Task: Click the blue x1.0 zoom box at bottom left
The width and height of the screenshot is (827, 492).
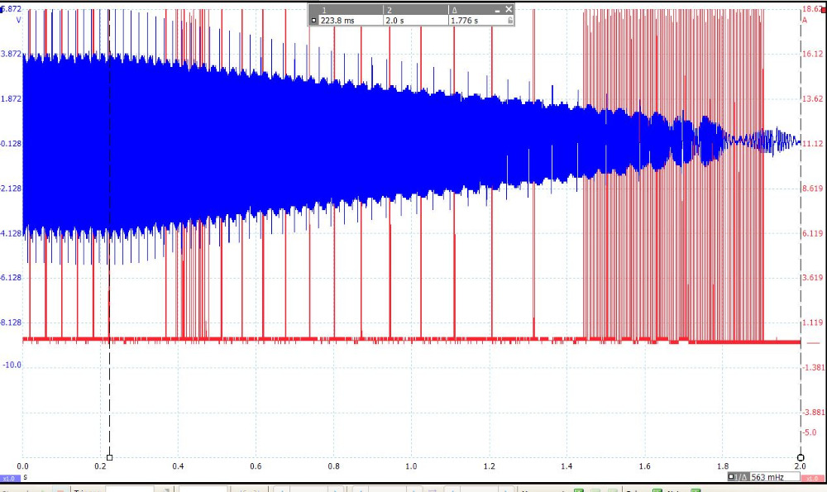Action: pyautogui.click(x=9, y=478)
